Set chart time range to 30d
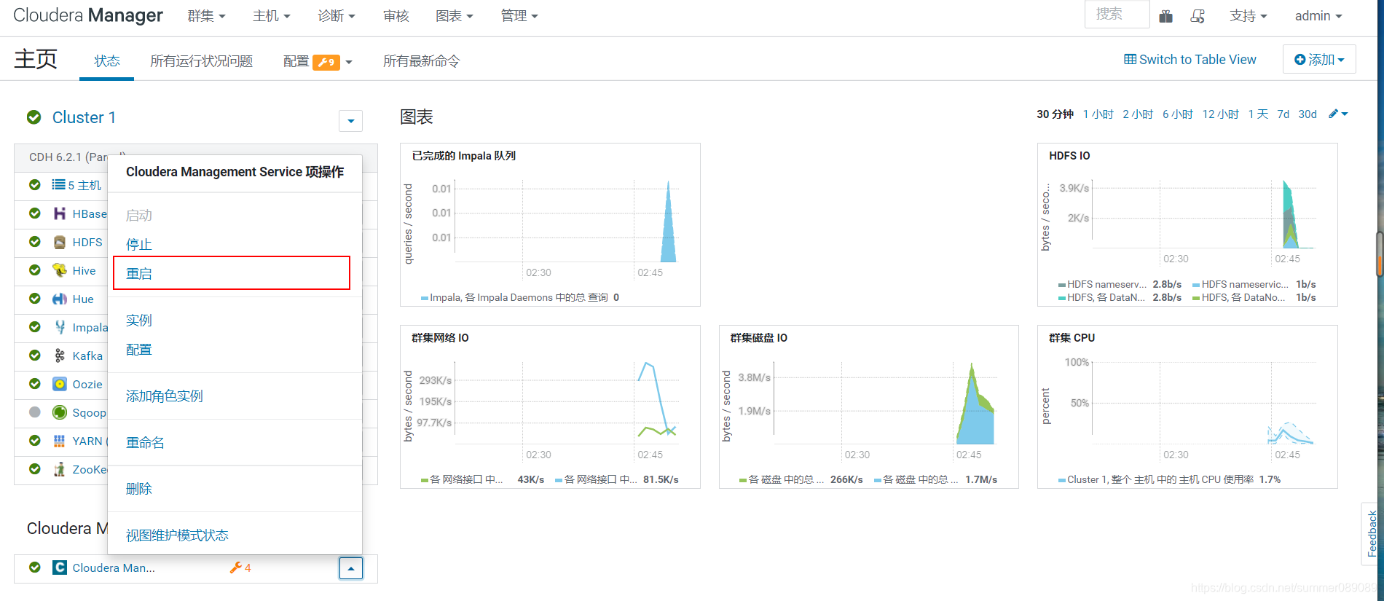 (1308, 114)
